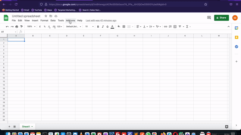Click the create filter funnel icon
The image size is (241, 135).
pos(180,27)
